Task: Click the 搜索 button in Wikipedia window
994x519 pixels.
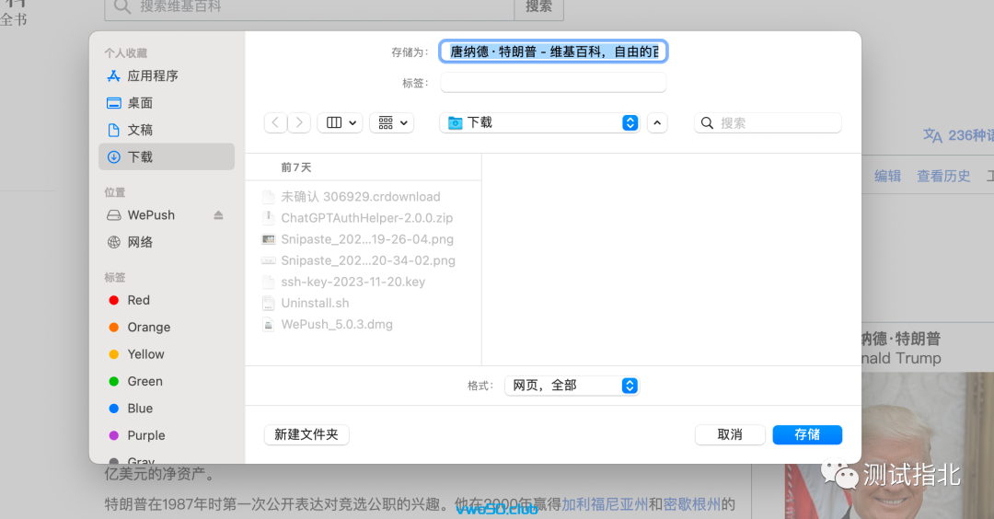Action: click(538, 7)
